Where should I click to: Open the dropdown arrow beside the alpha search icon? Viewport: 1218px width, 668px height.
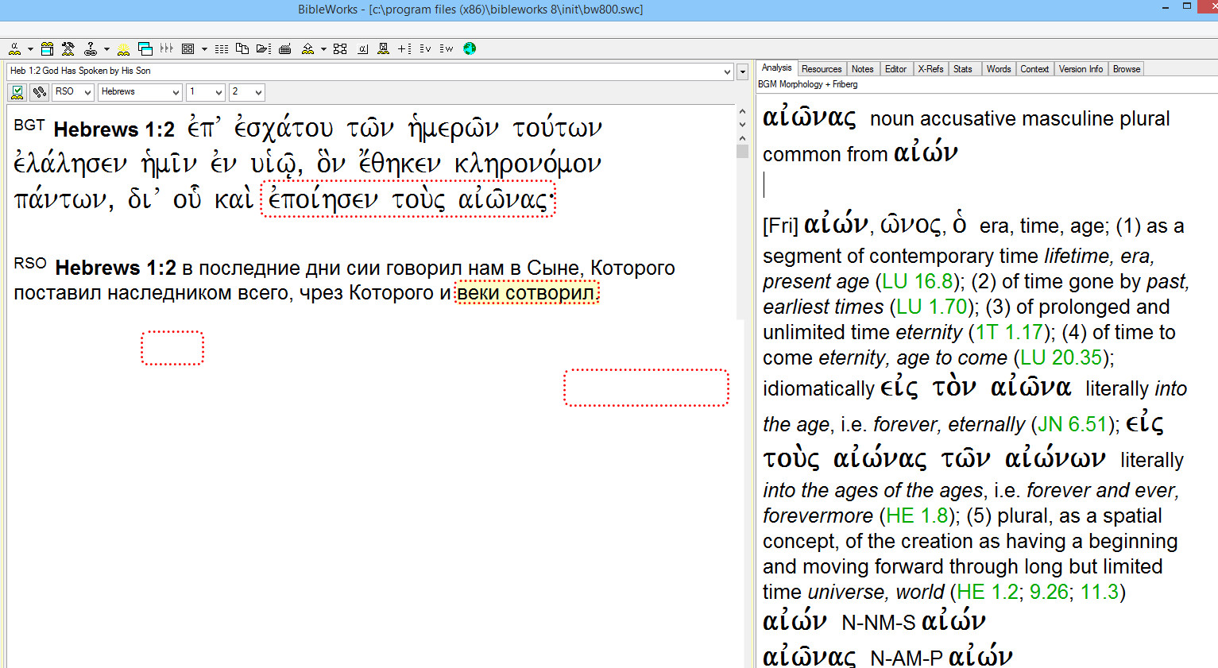30,49
